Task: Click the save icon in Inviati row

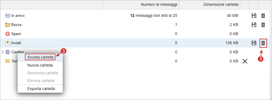Action: coord(254,43)
